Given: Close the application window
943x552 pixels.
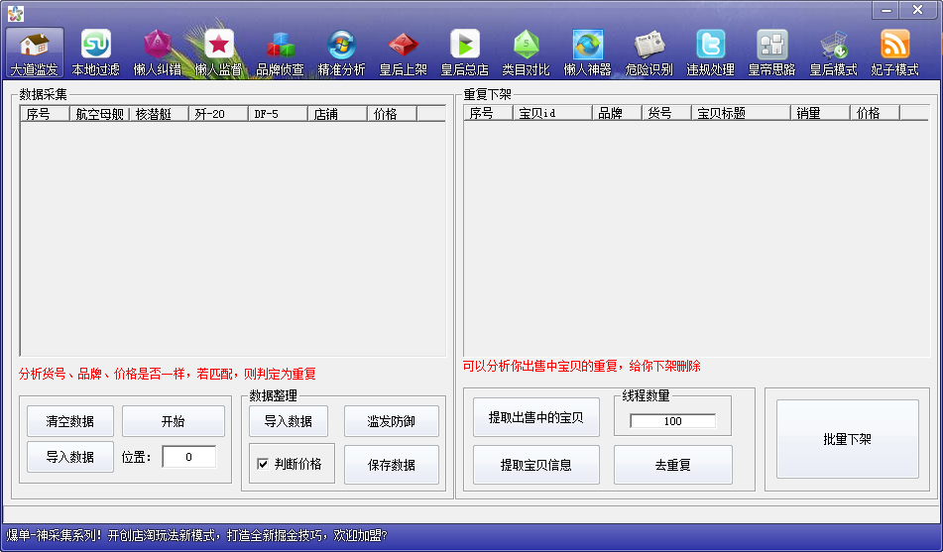Looking at the screenshot, I should 918,10.
